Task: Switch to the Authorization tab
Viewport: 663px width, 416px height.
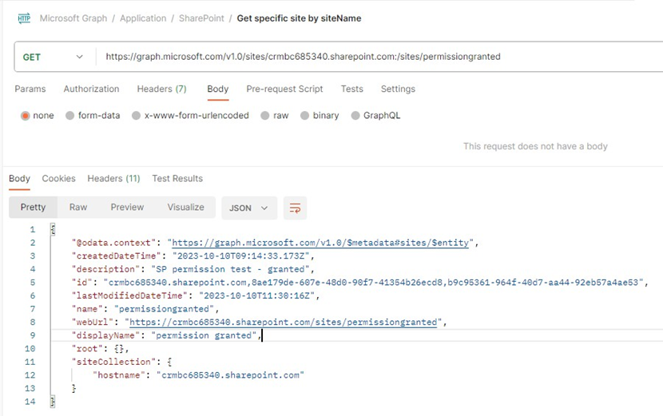Action: 91,89
